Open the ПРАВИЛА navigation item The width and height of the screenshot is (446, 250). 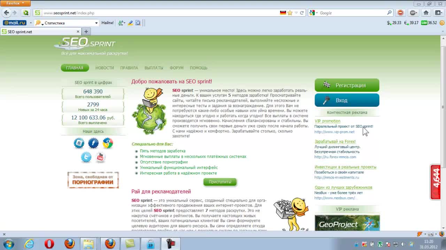[129, 68]
